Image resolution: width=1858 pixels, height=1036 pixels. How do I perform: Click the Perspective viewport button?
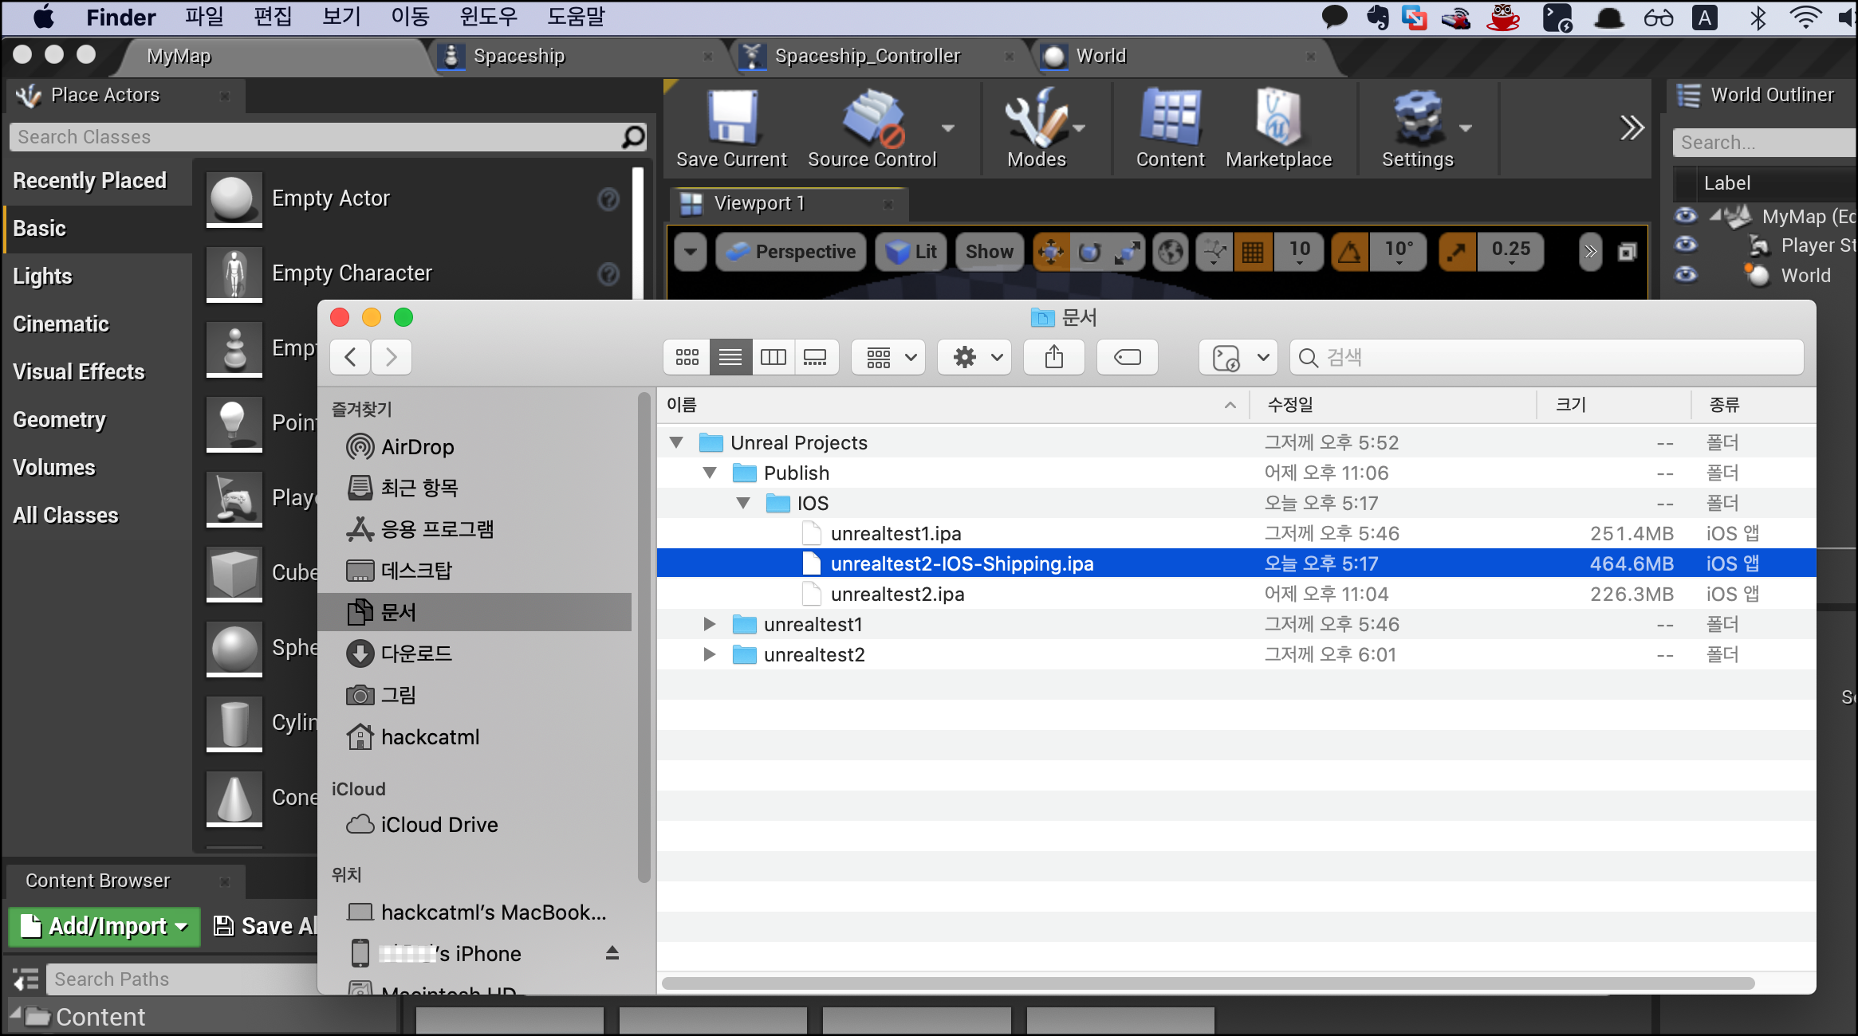click(x=791, y=253)
